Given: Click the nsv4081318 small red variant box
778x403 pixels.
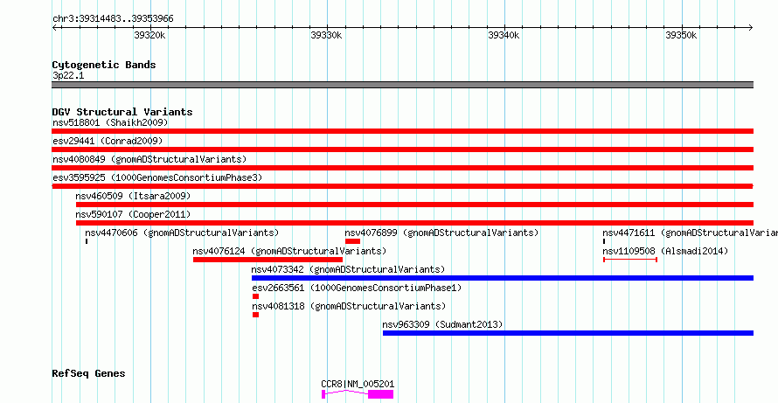Looking at the screenshot, I should pos(255,315).
